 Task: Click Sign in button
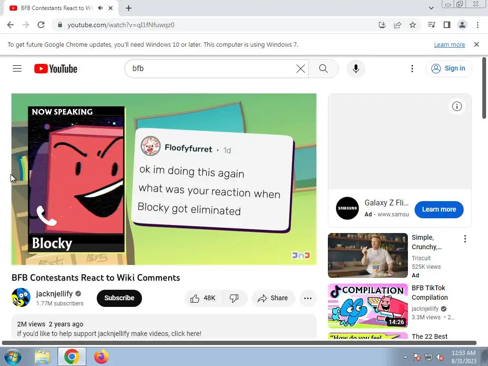click(448, 69)
